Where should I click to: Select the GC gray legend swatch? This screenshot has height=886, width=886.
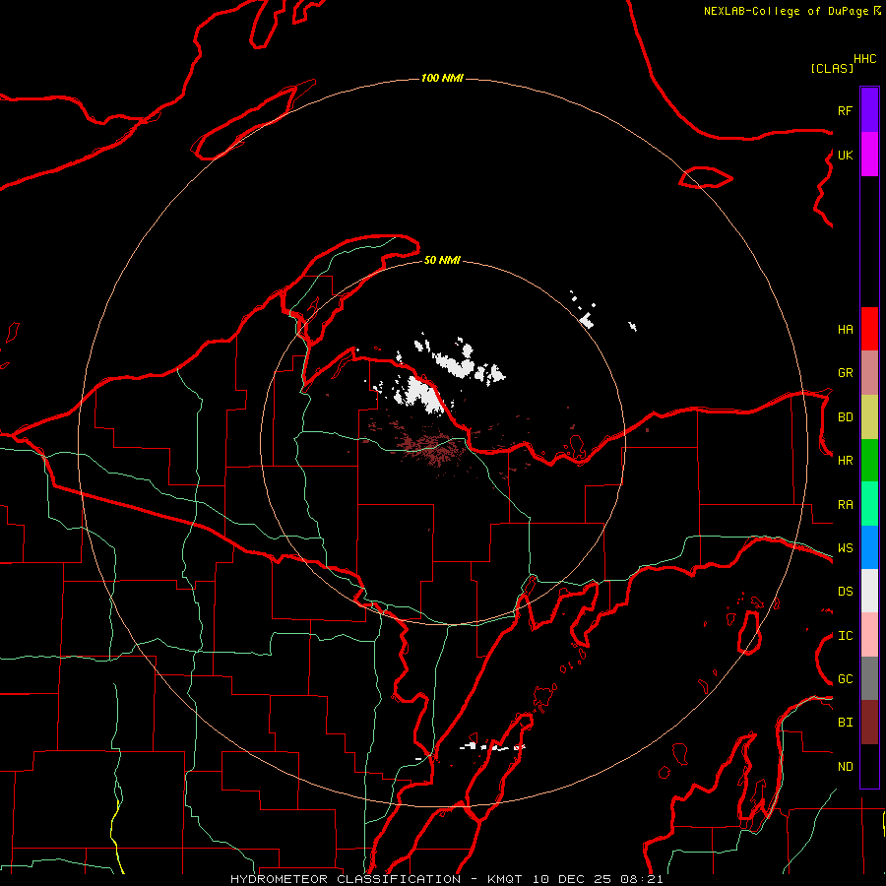click(x=869, y=678)
